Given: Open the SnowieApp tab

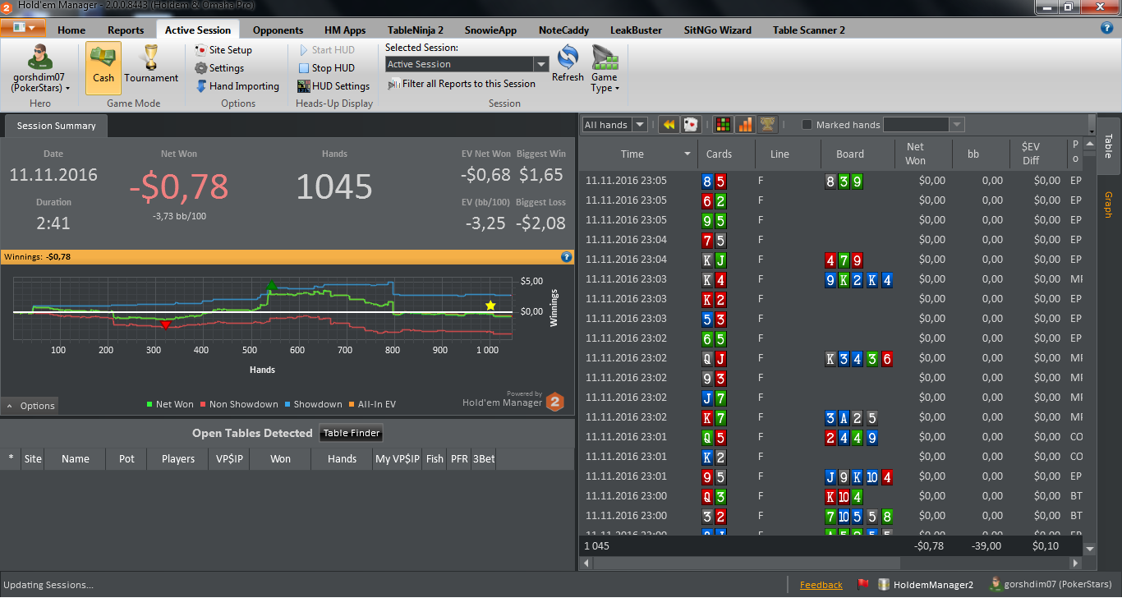Looking at the screenshot, I should 490,30.
